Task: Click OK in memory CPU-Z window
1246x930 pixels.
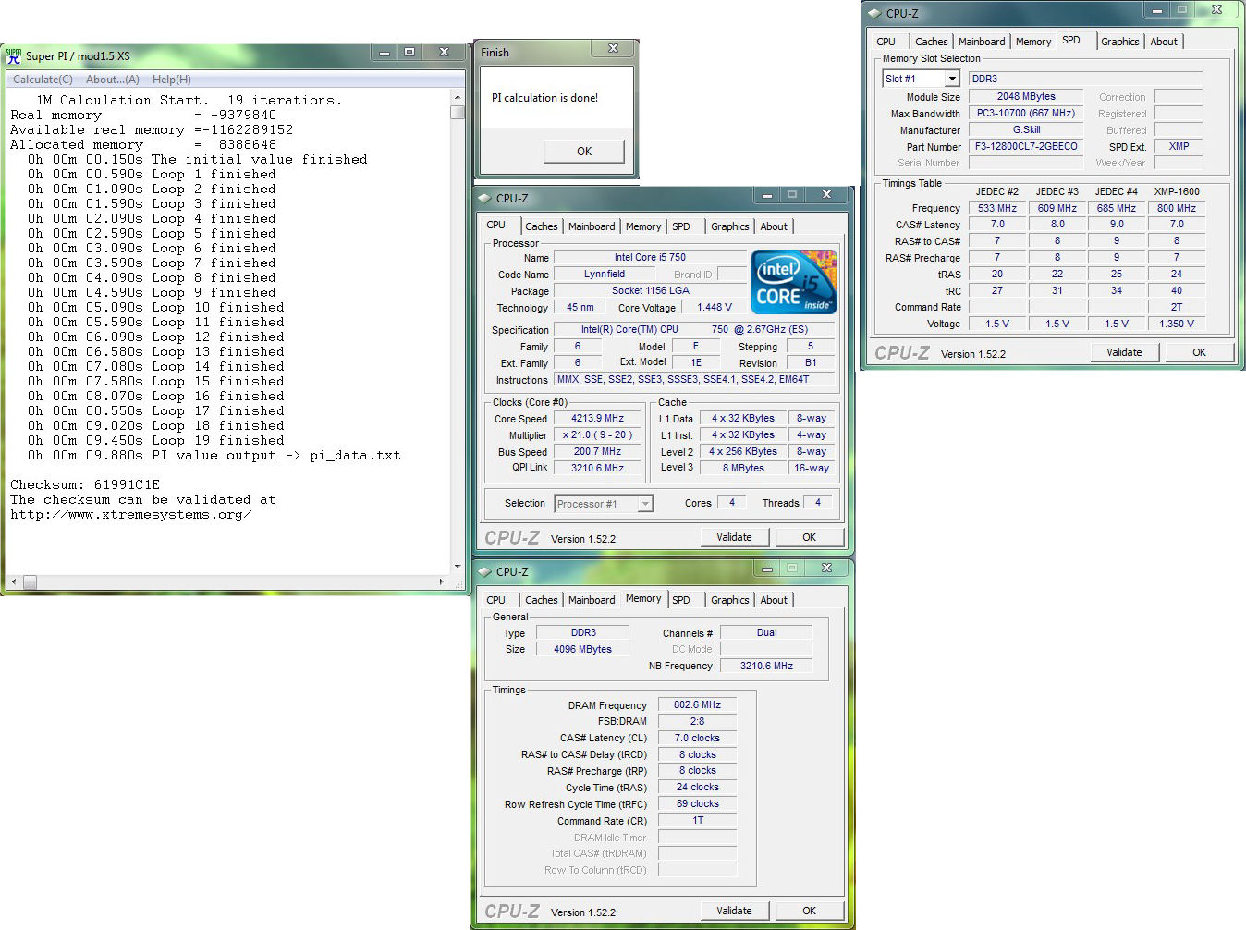Action: [x=809, y=911]
